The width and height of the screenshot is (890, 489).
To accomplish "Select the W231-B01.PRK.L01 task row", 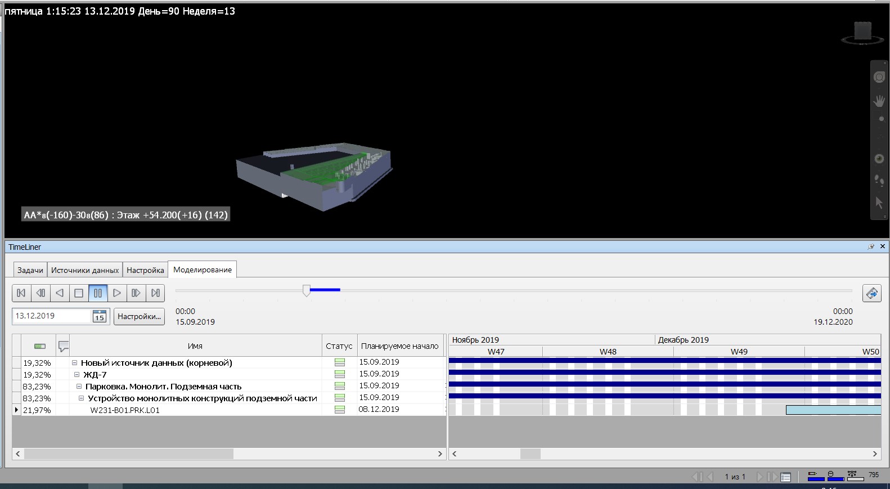I will tap(228, 410).
